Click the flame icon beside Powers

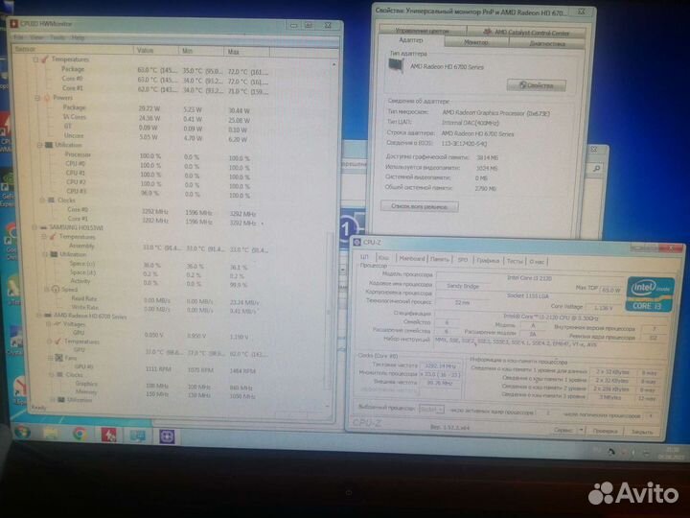47,98
